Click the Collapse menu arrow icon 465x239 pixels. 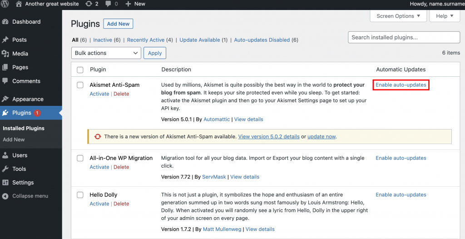point(5,196)
